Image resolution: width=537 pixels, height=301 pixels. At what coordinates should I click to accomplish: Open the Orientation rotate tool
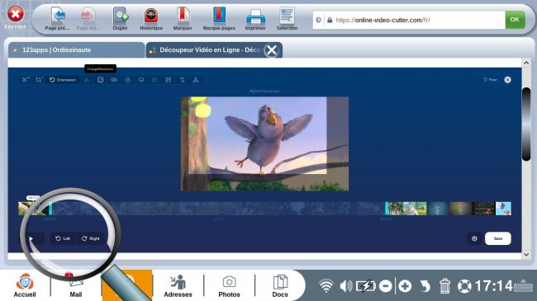tap(63, 80)
